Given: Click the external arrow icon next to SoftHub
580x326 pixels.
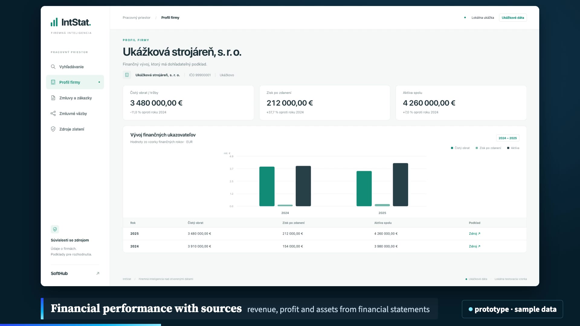Looking at the screenshot, I should pos(98,273).
